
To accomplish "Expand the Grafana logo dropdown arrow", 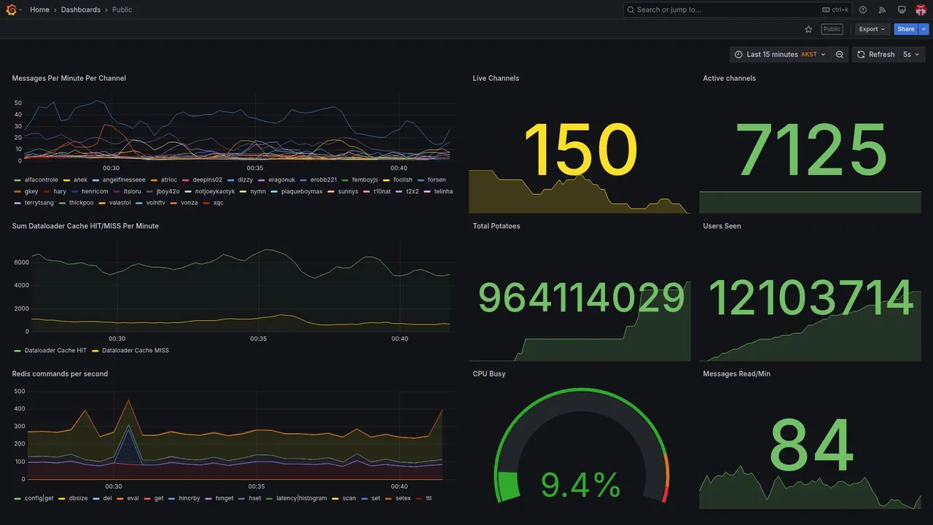I will click(x=20, y=9).
